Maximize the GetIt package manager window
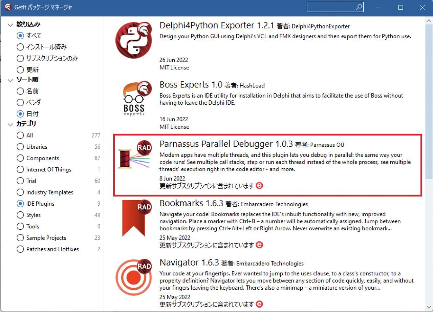The width and height of the screenshot is (433, 312). point(401,7)
